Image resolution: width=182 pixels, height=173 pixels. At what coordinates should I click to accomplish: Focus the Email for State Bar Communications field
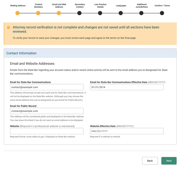coord(47,87)
